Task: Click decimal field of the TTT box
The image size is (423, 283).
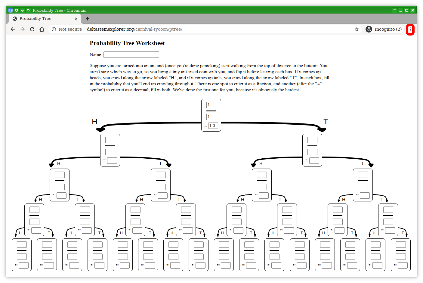Action: pyautogui.click(x=390, y=230)
